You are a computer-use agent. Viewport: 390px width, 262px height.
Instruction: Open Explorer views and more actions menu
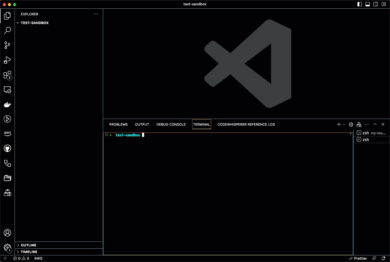(x=96, y=14)
